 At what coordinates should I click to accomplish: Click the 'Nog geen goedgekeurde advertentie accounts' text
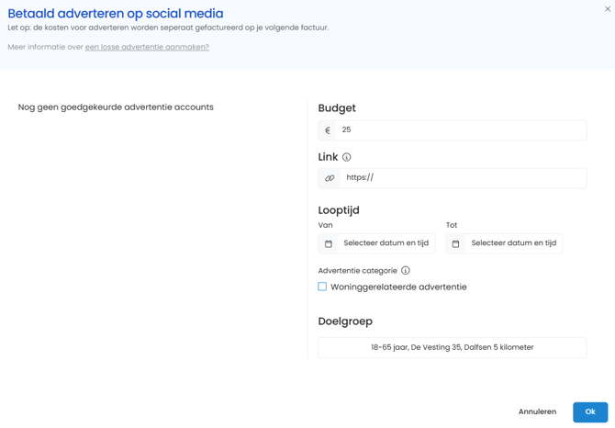point(116,107)
